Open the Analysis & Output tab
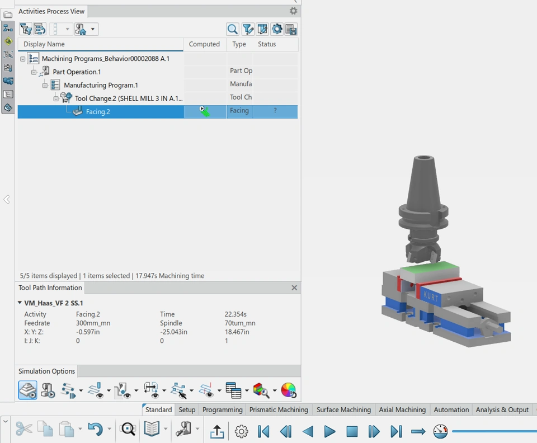This screenshot has height=443, width=537. pyautogui.click(x=502, y=409)
